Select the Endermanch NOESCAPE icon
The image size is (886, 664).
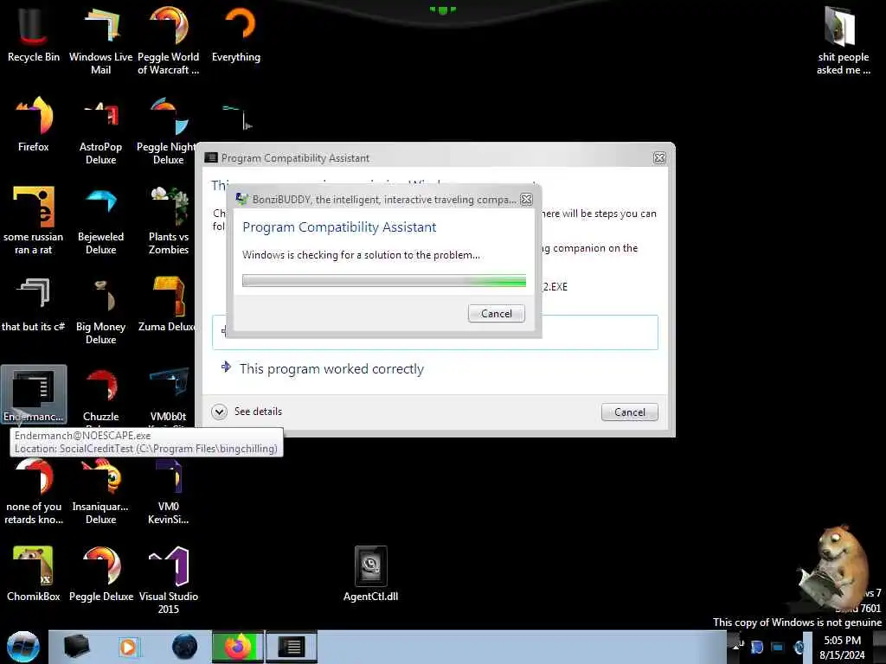34,394
